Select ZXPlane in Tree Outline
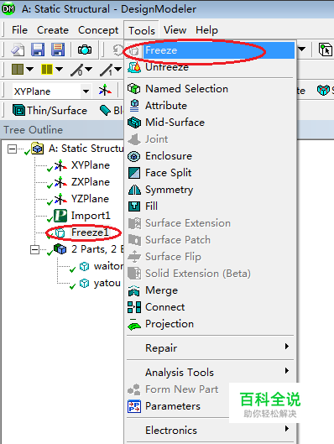Viewport: 334px width, 444px height. [91, 182]
